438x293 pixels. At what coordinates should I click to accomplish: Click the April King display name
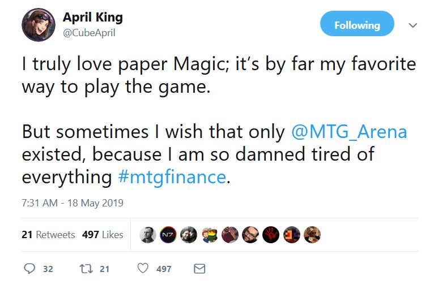92,18
